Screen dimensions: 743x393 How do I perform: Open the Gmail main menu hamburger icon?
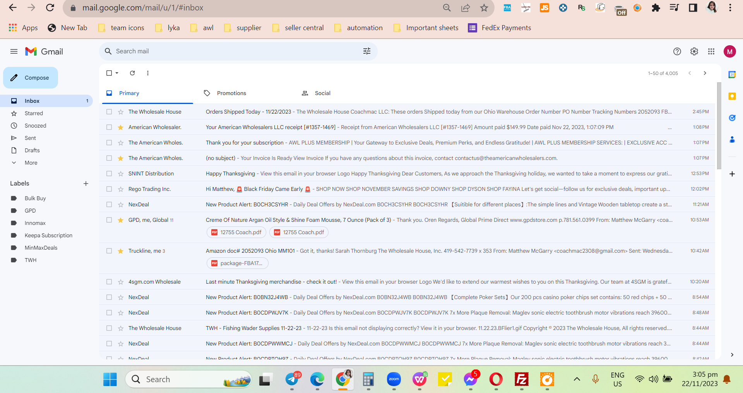(x=14, y=51)
